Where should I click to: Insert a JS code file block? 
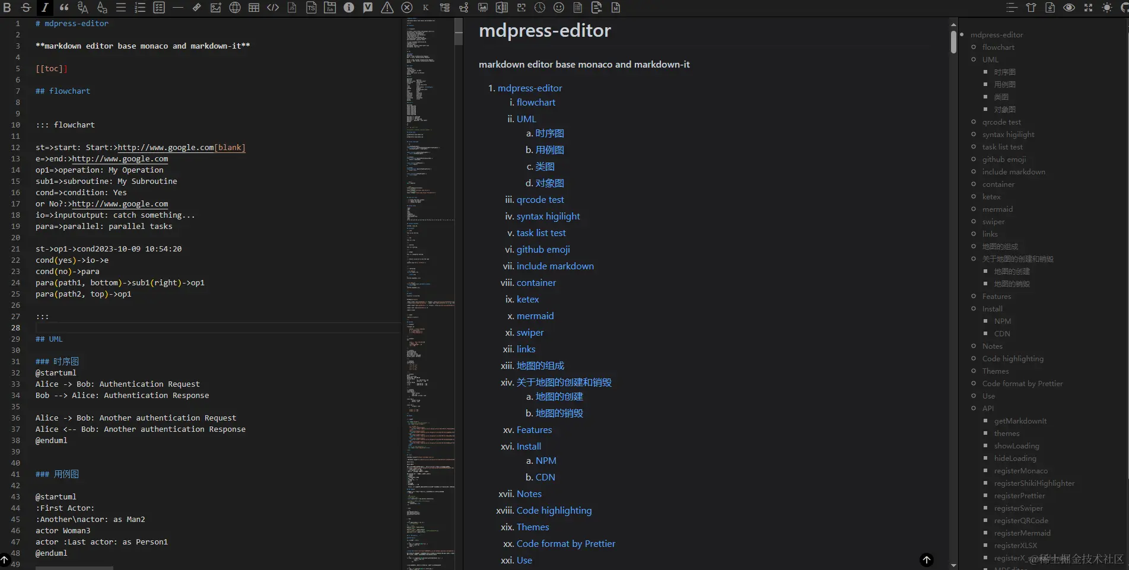pyautogui.click(x=292, y=8)
